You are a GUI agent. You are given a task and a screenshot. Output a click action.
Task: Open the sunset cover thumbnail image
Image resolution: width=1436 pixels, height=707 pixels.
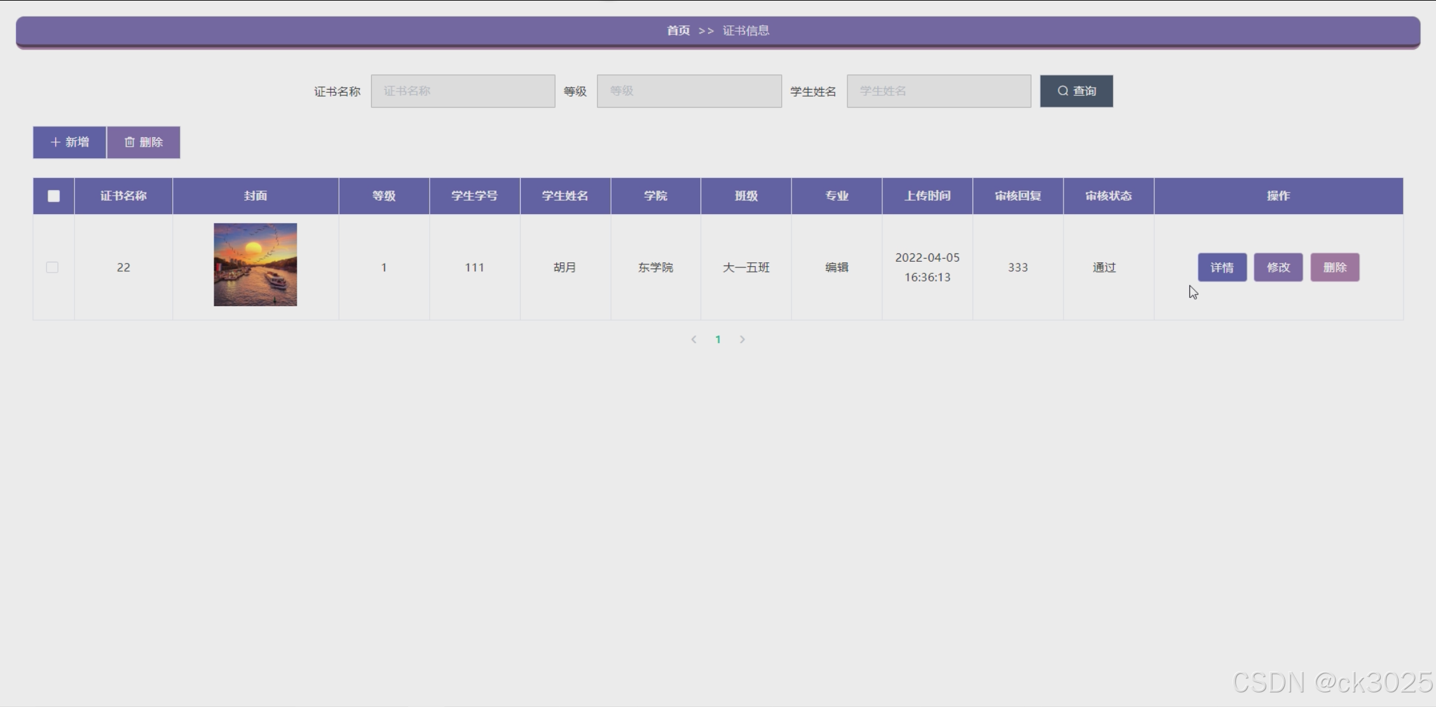[x=255, y=264]
